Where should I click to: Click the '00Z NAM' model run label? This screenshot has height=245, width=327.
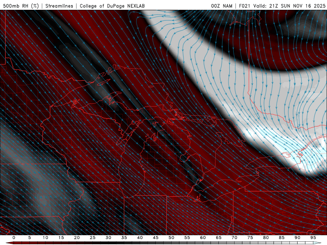[x=222, y=6]
